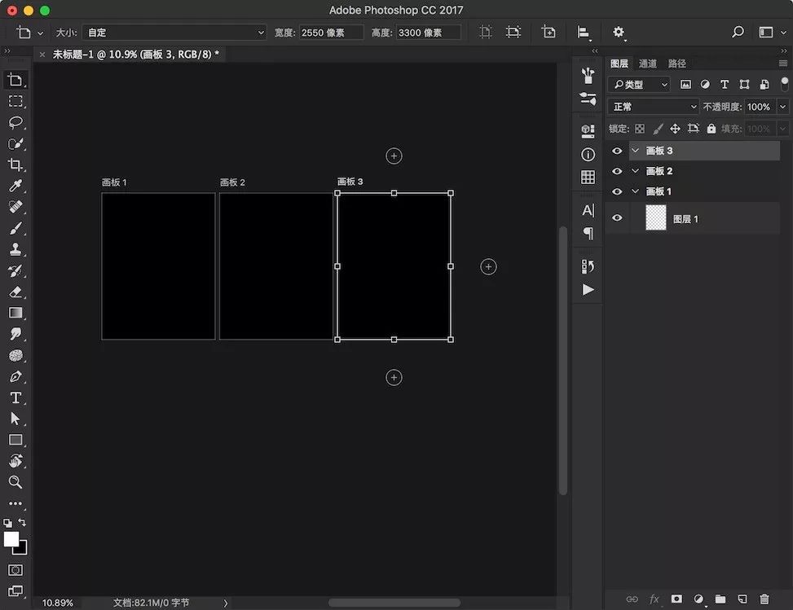Viewport: 793px width, 610px height.
Task: Toggle Quick Mask mode
Action: coord(15,570)
